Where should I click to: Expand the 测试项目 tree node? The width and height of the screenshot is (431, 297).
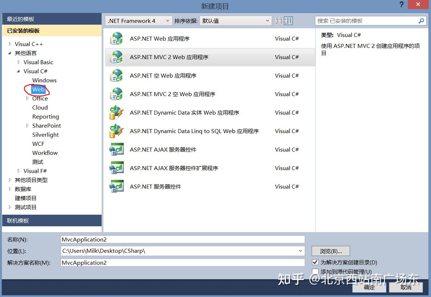[x=10, y=207]
